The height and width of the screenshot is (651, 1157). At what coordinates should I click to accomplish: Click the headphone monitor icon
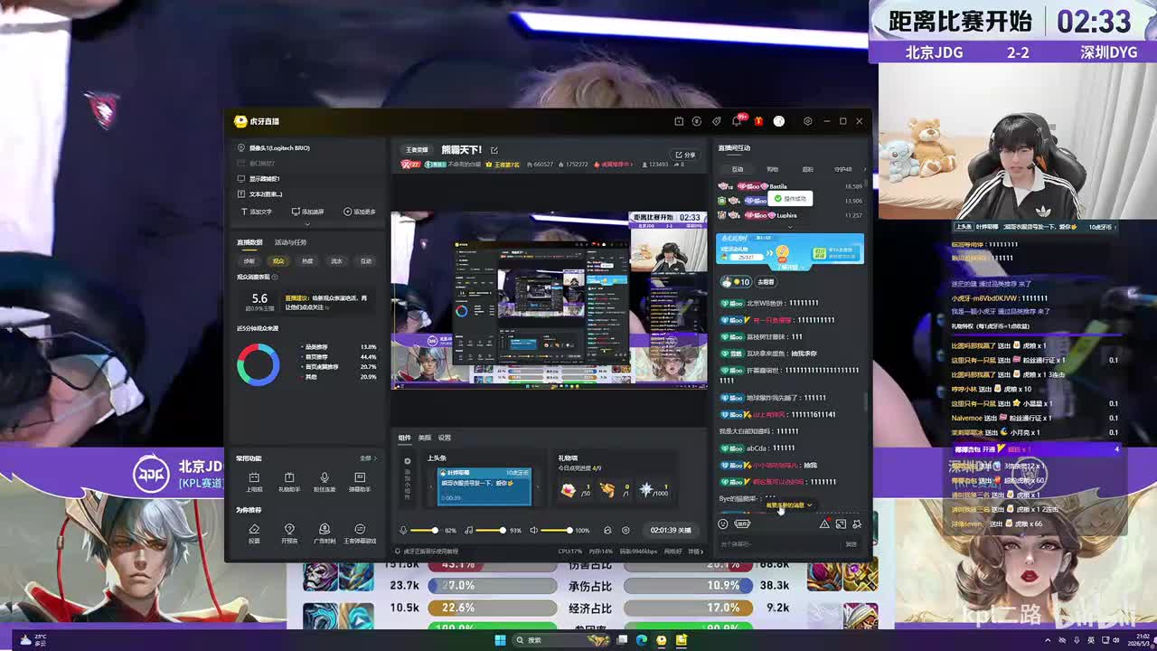[607, 530]
